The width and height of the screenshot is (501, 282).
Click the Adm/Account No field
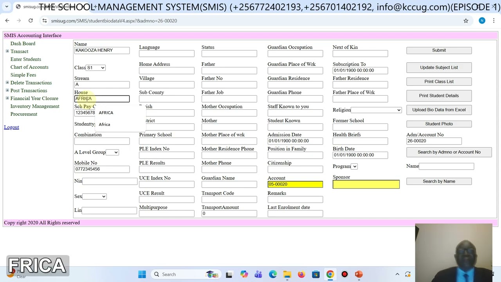coord(434,141)
